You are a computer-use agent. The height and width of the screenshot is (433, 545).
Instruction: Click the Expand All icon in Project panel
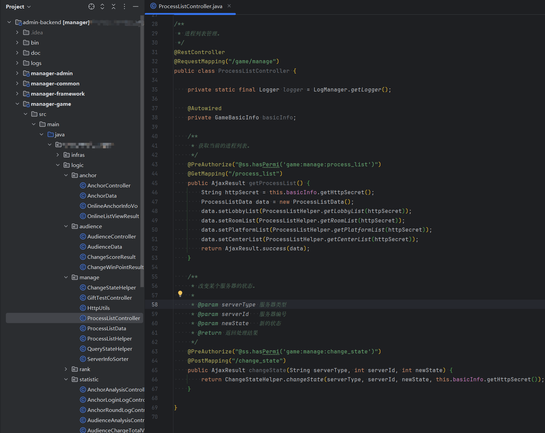click(x=102, y=6)
